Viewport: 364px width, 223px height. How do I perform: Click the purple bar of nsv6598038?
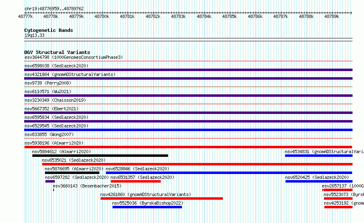click(x=188, y=70)
